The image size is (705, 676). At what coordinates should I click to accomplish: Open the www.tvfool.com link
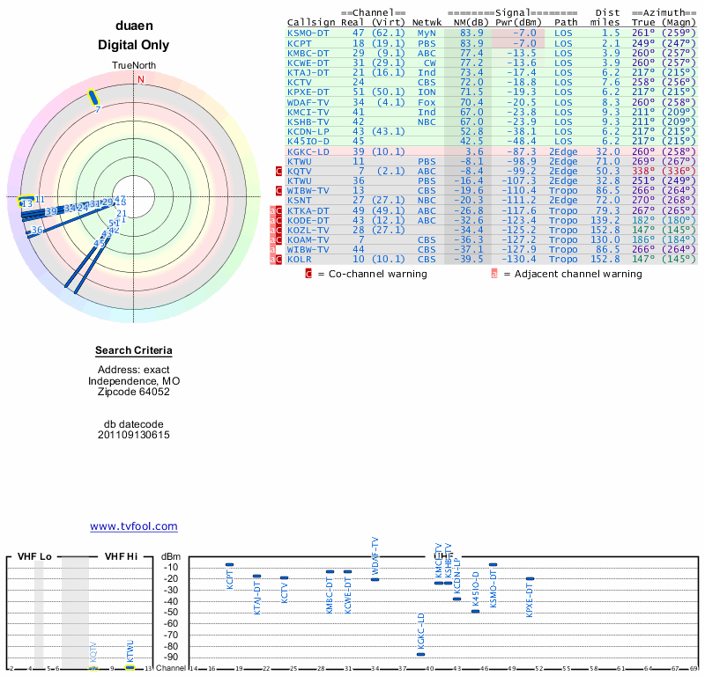tap(134, 526)
